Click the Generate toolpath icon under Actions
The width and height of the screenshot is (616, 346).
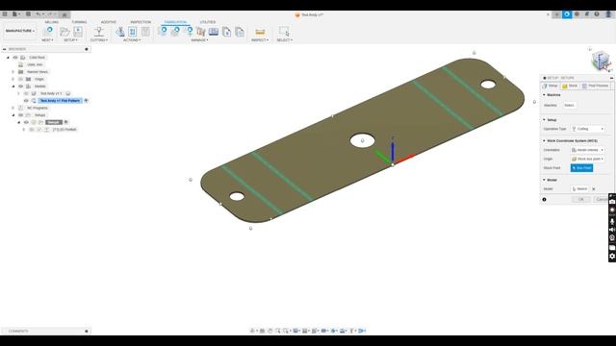(x=120, y=32)
